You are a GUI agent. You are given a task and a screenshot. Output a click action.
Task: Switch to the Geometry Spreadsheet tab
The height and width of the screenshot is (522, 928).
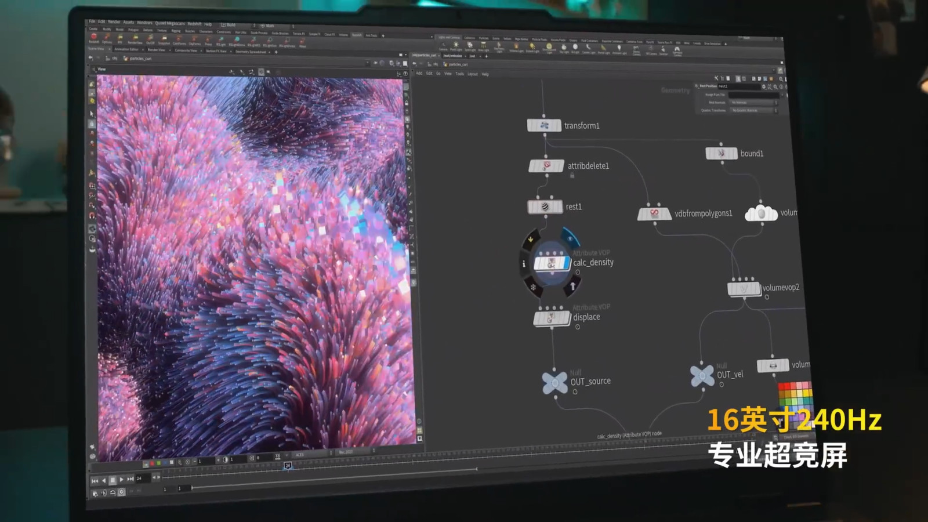tap(251, 52)
